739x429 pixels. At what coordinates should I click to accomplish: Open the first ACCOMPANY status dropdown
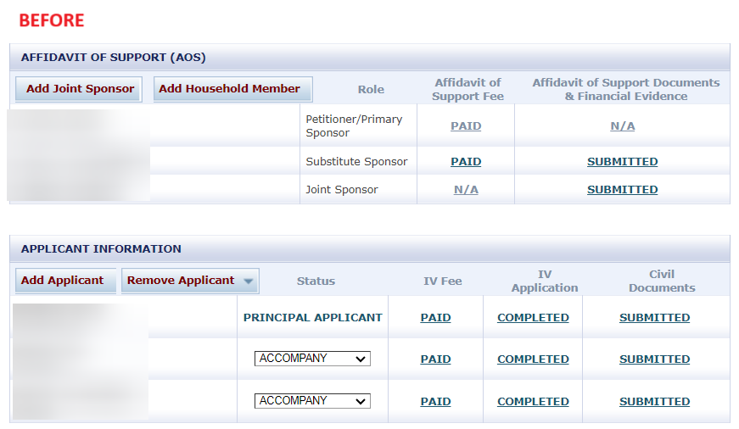tap(312, 359)
